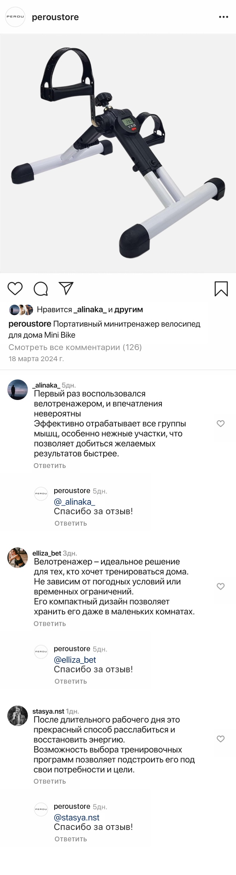Share the post via paper plane icon

(x=66, y=288)
